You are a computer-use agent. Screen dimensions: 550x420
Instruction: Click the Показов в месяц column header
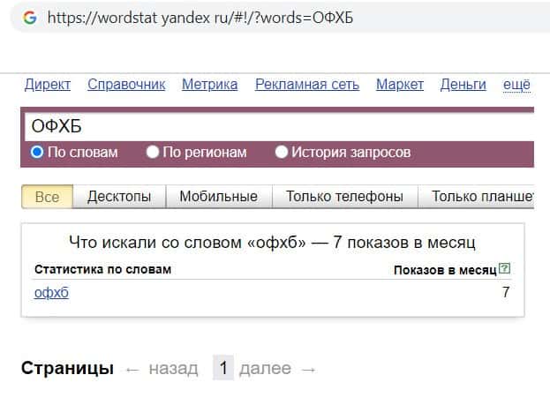point(445,270)
